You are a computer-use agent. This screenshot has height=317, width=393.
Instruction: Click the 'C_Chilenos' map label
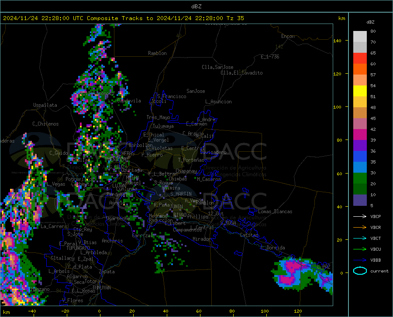45,124
